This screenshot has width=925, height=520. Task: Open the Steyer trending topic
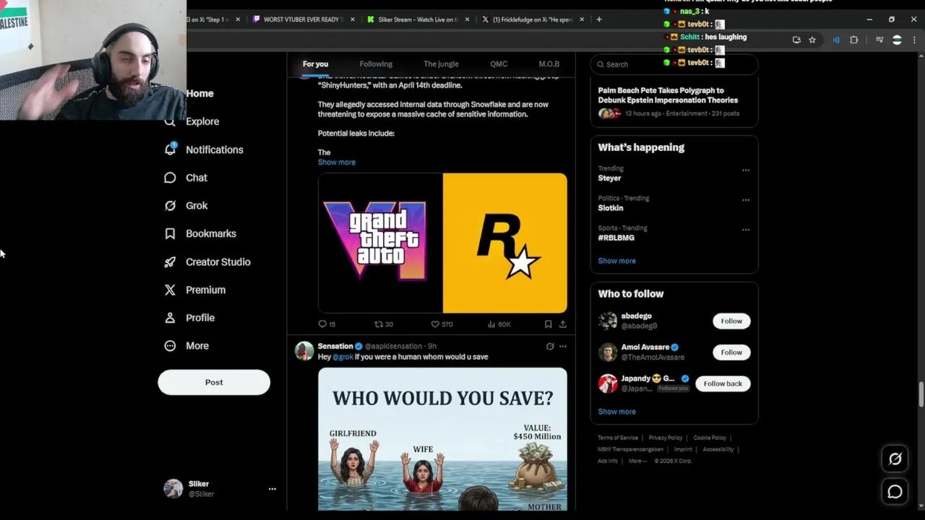coord(609,178)
